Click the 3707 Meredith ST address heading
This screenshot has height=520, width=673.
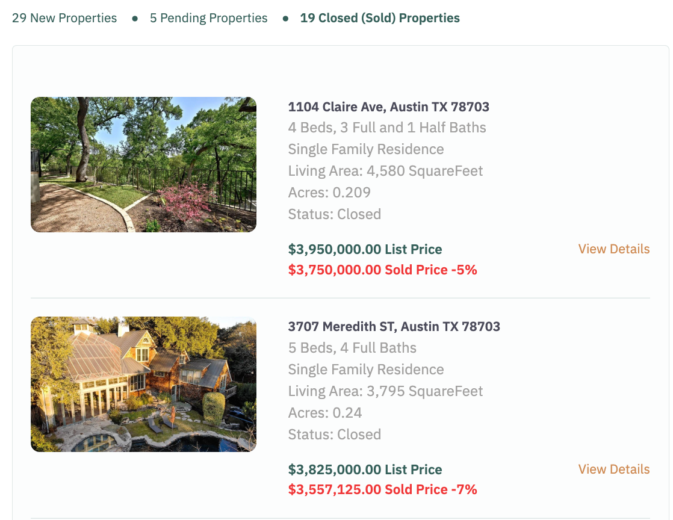tap(394, 327)
